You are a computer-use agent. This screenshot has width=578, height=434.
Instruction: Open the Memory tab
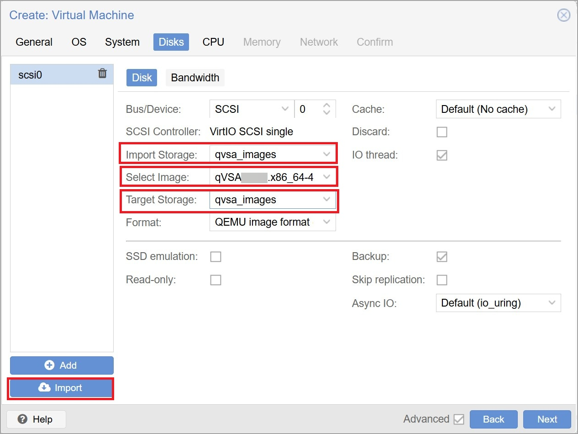click(x=262, y=42)
